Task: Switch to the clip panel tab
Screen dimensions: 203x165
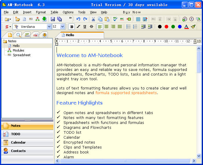Action: (35, 35)
